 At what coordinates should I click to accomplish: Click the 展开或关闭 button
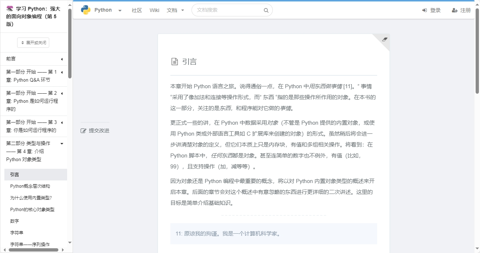(33, 43)
